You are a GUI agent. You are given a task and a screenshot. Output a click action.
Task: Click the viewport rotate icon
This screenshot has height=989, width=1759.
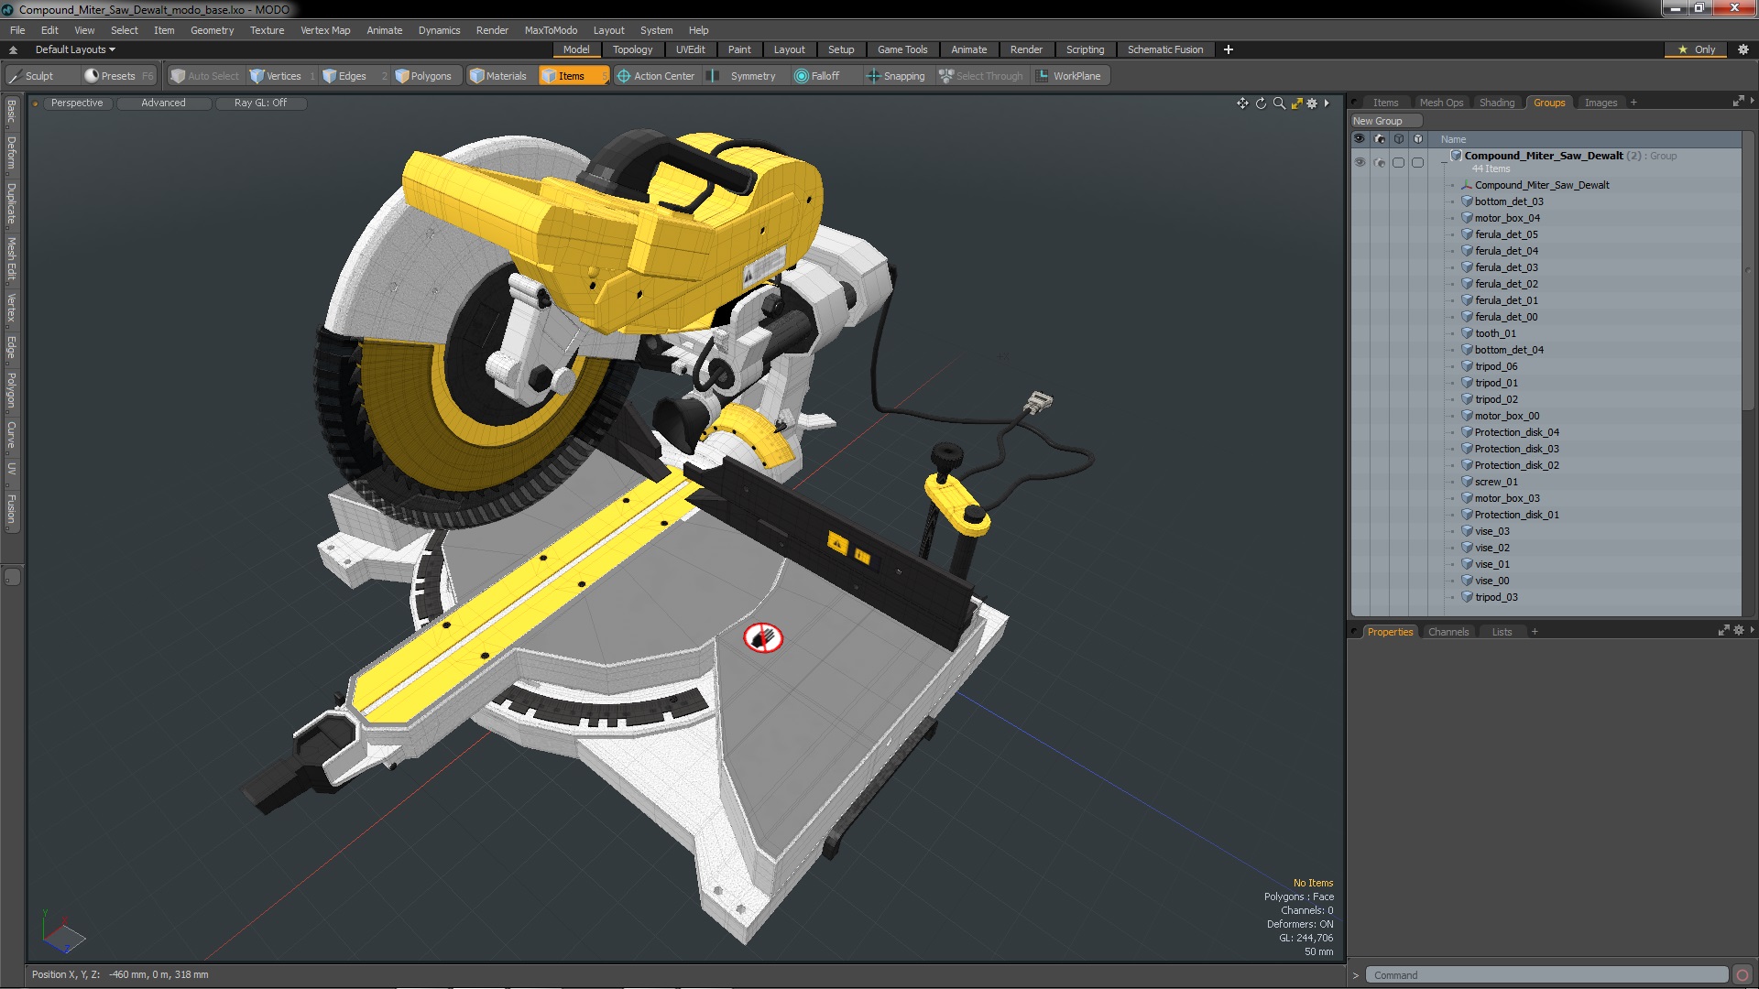(1261, 103)
